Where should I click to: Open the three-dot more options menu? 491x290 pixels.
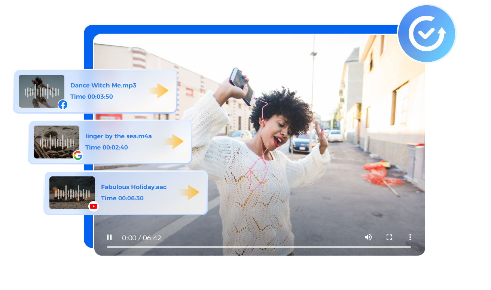click(x=410, y=237)
